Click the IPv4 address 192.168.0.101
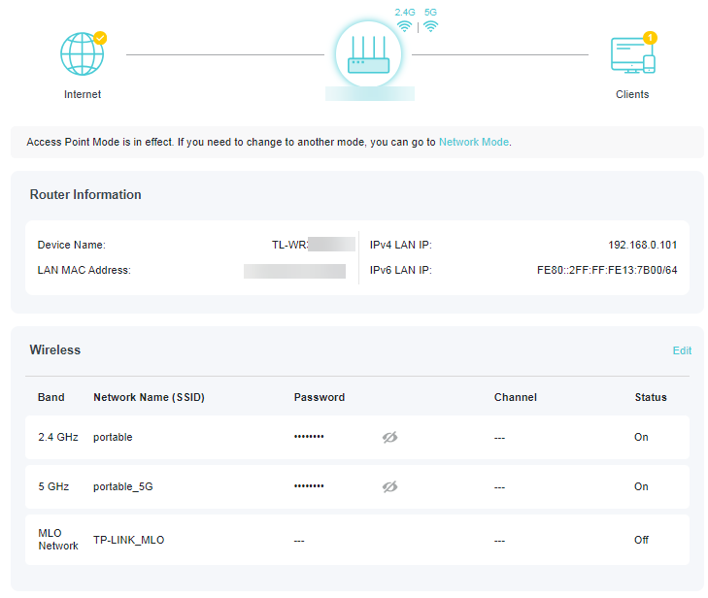 [642, 245]
